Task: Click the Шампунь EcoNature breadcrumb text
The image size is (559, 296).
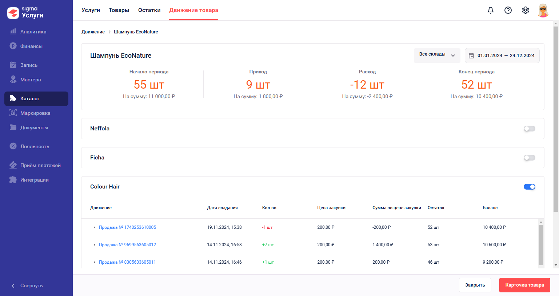Action: (136, 32)
